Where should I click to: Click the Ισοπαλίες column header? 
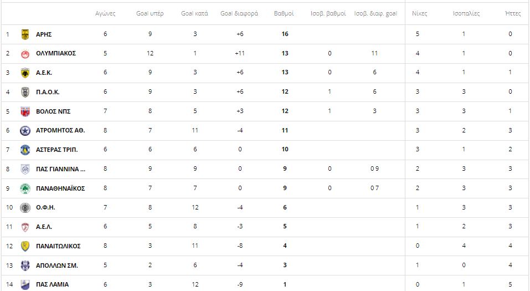point(466,13)
